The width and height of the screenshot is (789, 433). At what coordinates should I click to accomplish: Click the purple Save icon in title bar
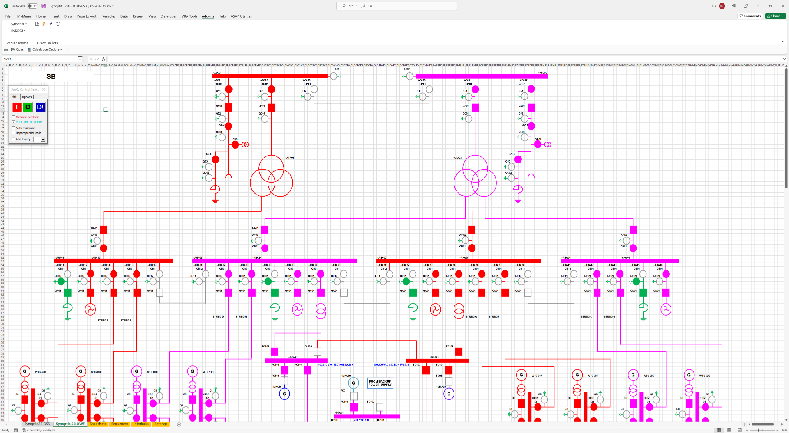point(43,6)
